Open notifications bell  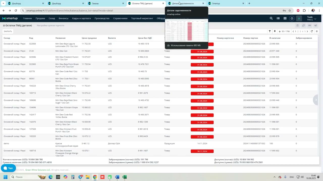(x=292, y=18)
